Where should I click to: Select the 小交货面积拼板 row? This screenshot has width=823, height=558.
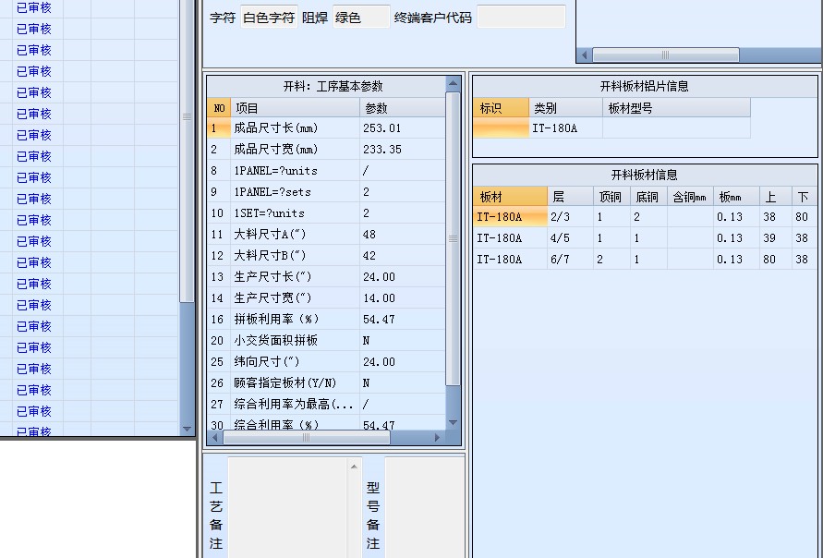pyautogui.click(x=326, y=341)
